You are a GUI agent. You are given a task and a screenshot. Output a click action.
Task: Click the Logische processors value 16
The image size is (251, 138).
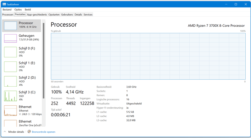pyautogui.click(x=128, y=99)
